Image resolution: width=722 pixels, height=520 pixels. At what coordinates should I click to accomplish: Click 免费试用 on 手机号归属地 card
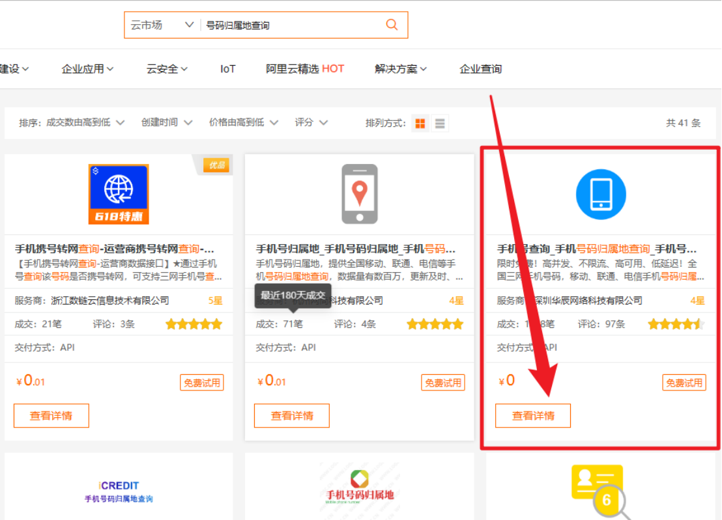click(443, 383)
